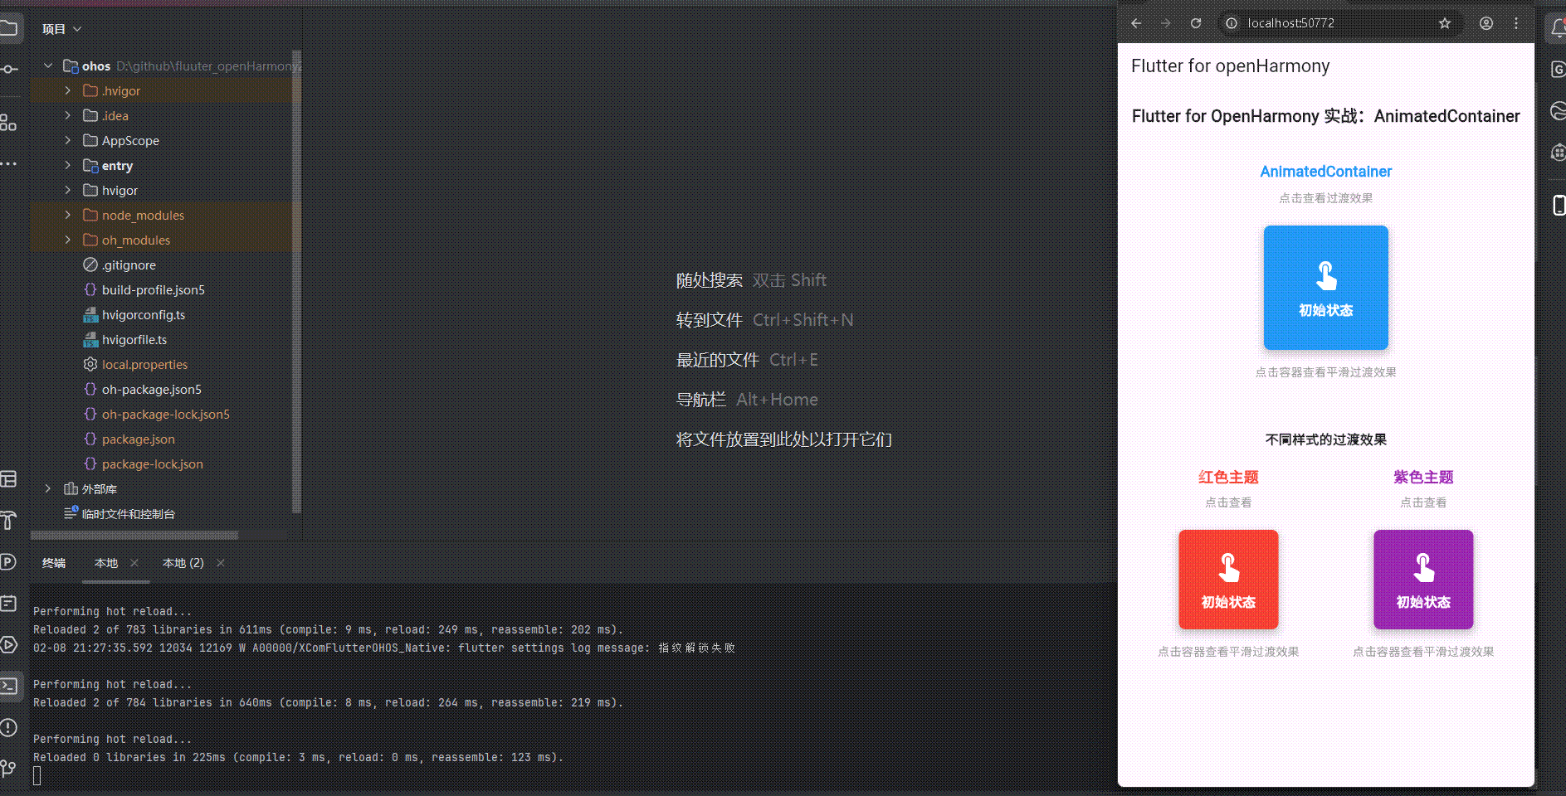
Task: Open the Project tool window folder icon
Action: pos(9,29)
